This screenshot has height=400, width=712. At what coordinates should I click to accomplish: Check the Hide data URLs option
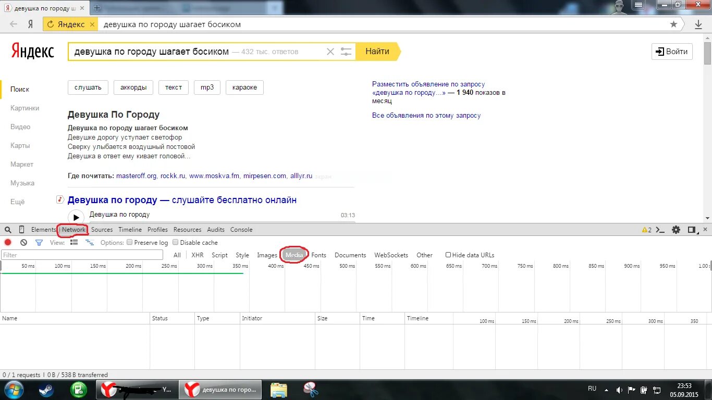point(448,255)
